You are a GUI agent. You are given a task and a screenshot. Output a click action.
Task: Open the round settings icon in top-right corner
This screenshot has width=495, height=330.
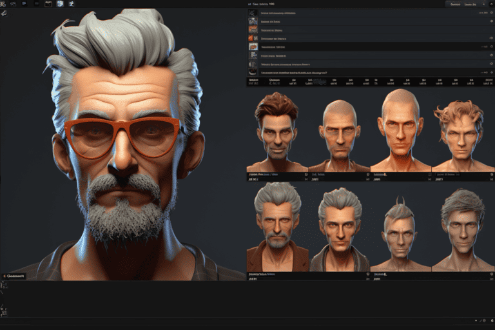point(492,4)
